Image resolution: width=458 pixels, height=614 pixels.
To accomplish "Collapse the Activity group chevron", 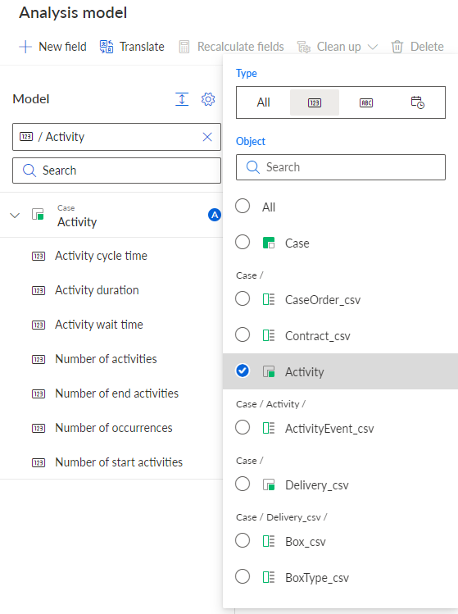I will click(x=15, y=216).
